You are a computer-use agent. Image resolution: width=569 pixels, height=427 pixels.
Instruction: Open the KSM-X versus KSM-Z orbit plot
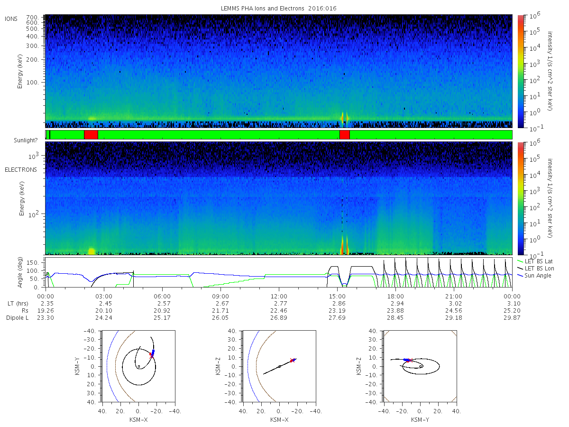[279, 366]
